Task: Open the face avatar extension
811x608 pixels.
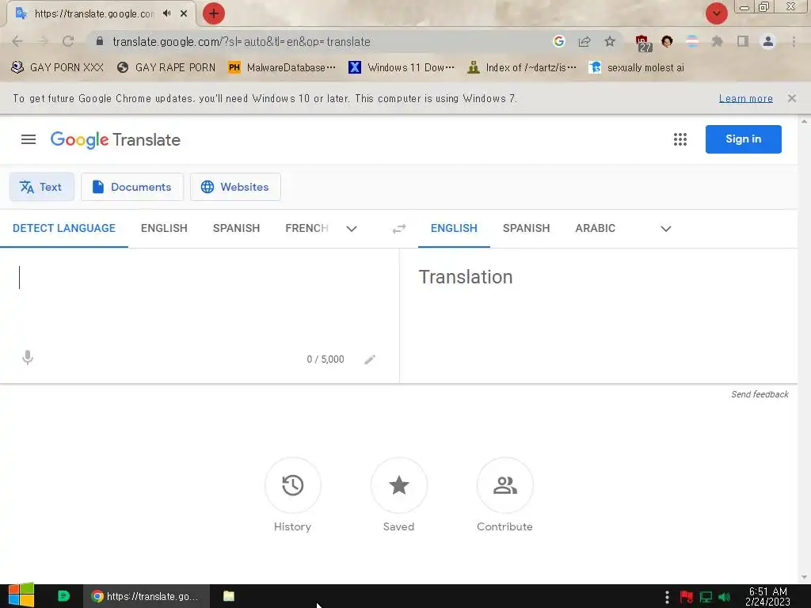Action: pos(667,41)
